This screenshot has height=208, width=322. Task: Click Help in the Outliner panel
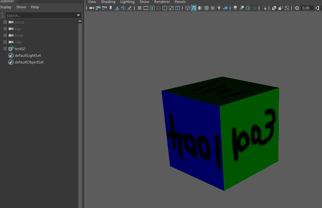[34, 7]
